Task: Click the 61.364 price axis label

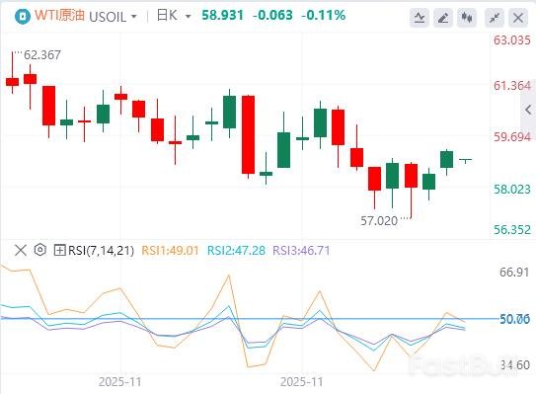Action: click(x=511, y=86)
